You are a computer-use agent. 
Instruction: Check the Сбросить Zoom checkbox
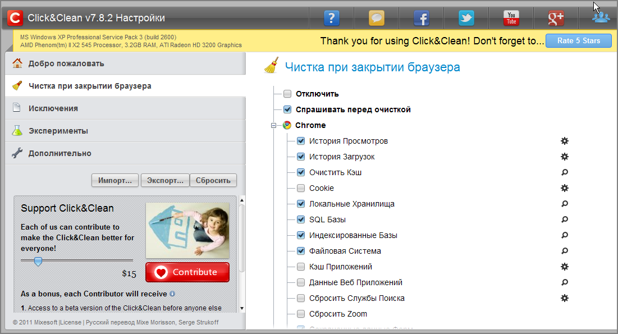point(301,314)
